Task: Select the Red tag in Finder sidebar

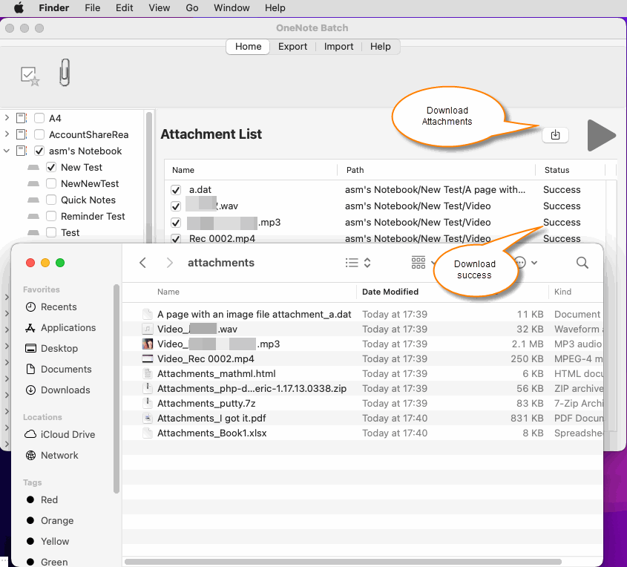Action: tap(42, 499)
